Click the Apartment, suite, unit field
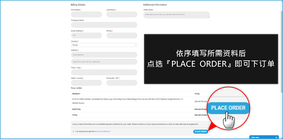 (104, 62)
